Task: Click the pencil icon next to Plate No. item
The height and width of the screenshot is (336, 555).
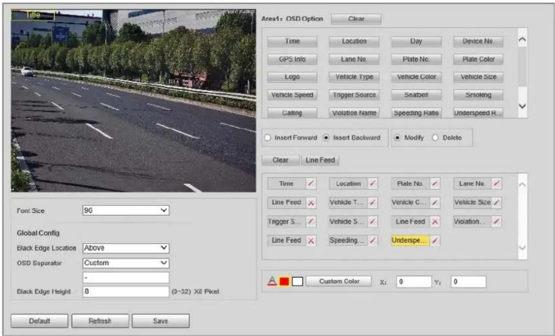Action: click(x=435, y=184)
